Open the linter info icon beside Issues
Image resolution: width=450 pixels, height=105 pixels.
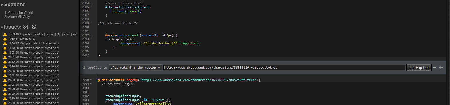click(34, 27)
